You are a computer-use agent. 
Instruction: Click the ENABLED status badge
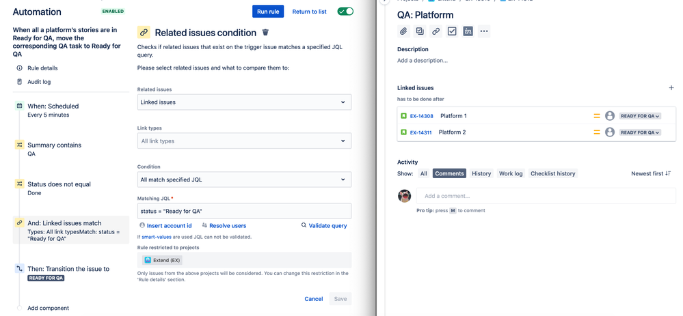[113, 12]
